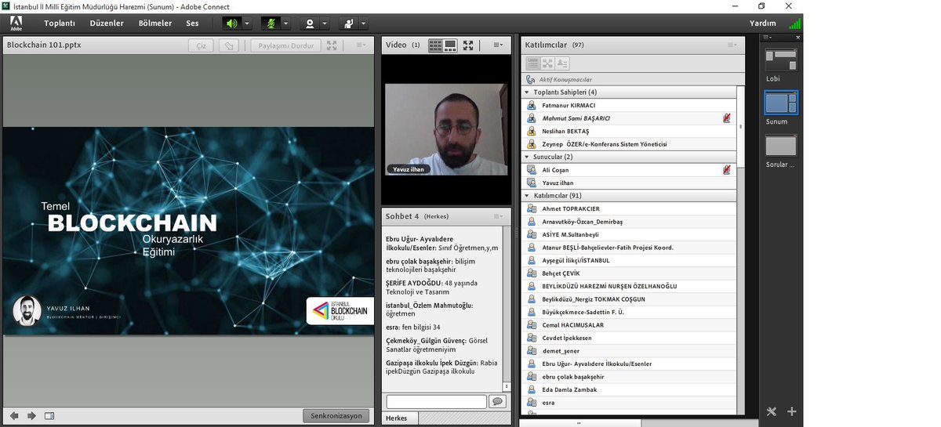The width and height of the screenshot is (941, 427).
Task: Switch attendees to status view
Action: tap(562, 63)
